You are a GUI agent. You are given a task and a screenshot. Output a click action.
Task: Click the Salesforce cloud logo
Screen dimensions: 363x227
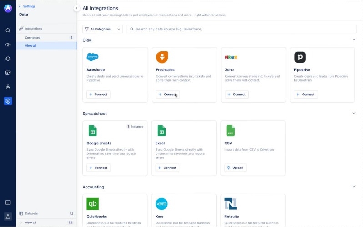point(92,57)
